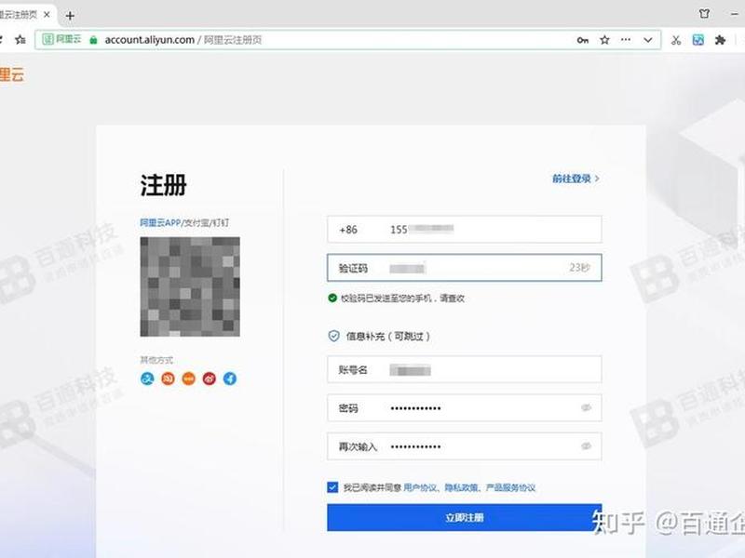Close the 阿里云注册页 browser tab
Viewport: 745px width, 558px height.
[47, 15]
